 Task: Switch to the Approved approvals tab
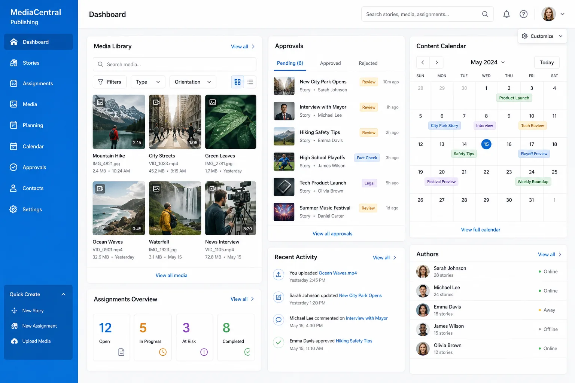click(330, 63)
